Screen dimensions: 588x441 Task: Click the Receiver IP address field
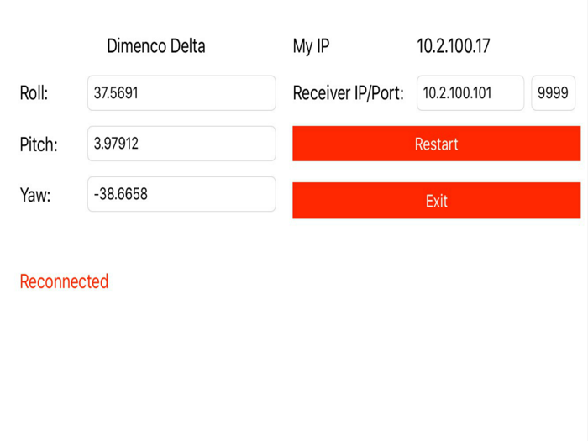click(470, 93)
